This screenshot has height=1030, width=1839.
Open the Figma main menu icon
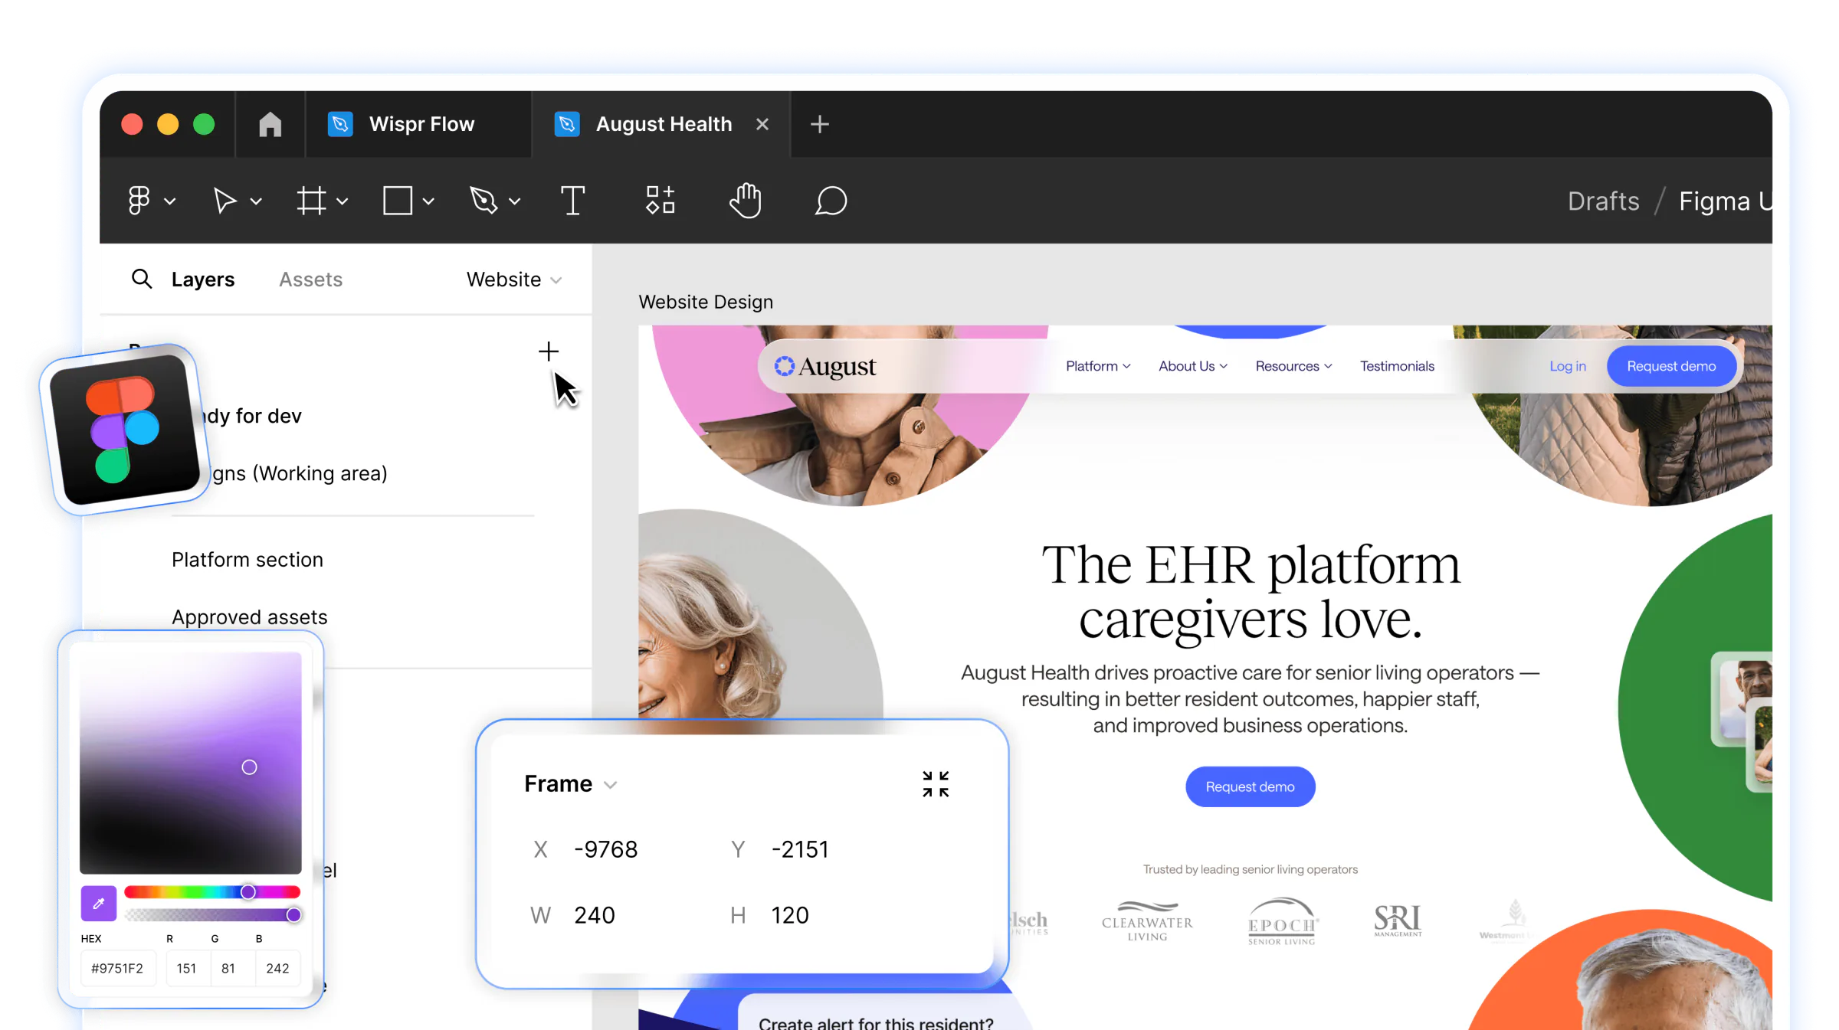[x=139, y=201]
